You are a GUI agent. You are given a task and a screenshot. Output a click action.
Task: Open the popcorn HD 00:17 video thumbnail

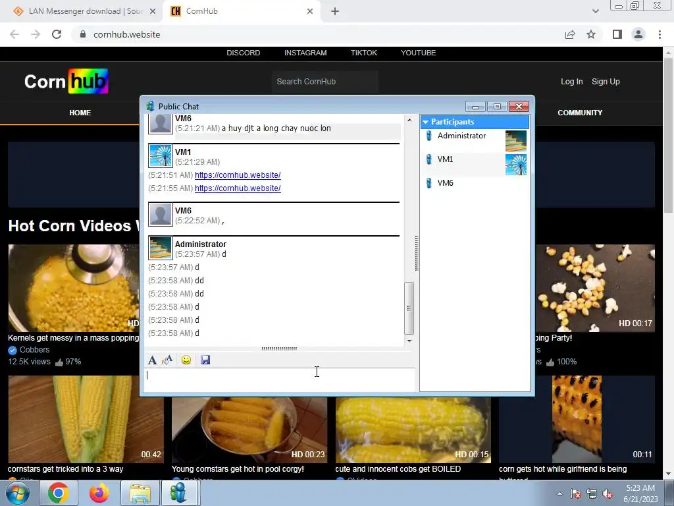point(595,289)
